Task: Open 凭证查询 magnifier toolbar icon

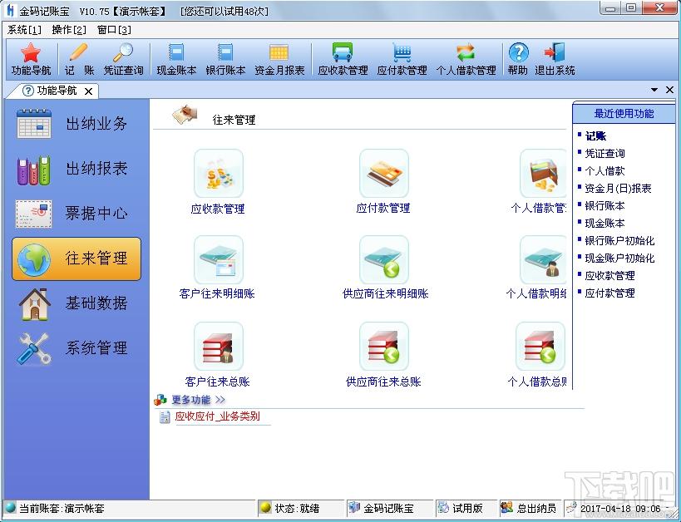Action: pyautogui.click(x=123, y=59)
